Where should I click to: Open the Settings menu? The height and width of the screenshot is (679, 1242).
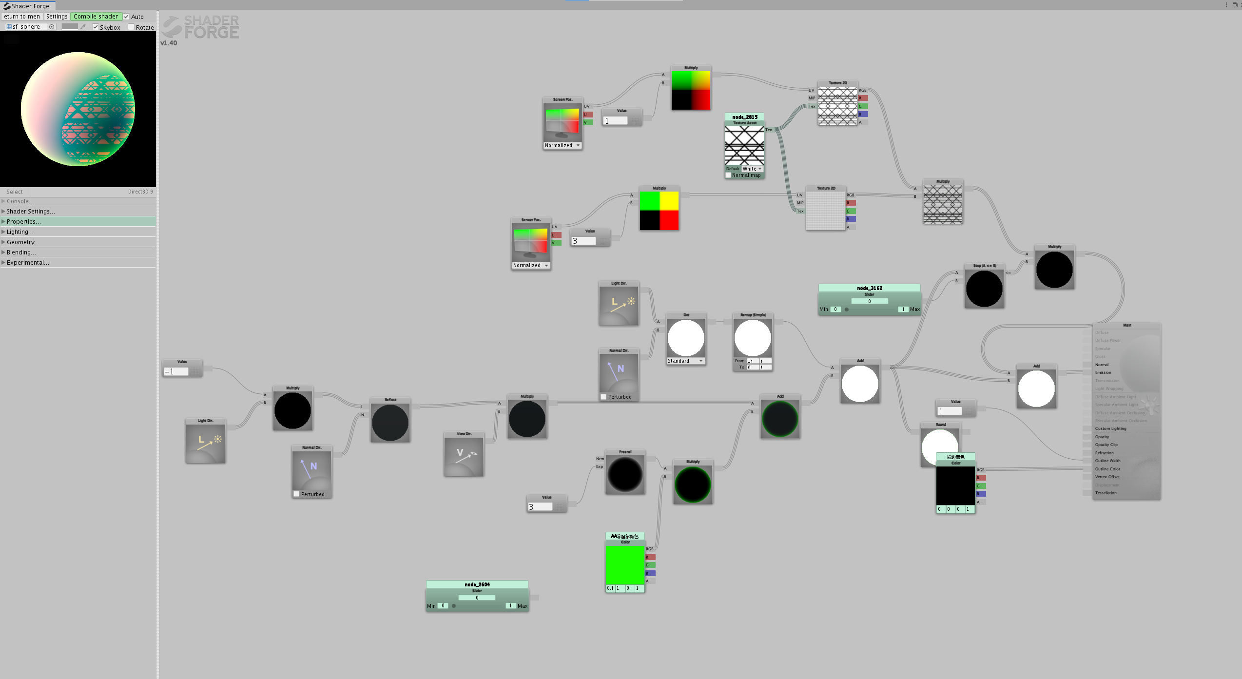click(x=55, y=16)
